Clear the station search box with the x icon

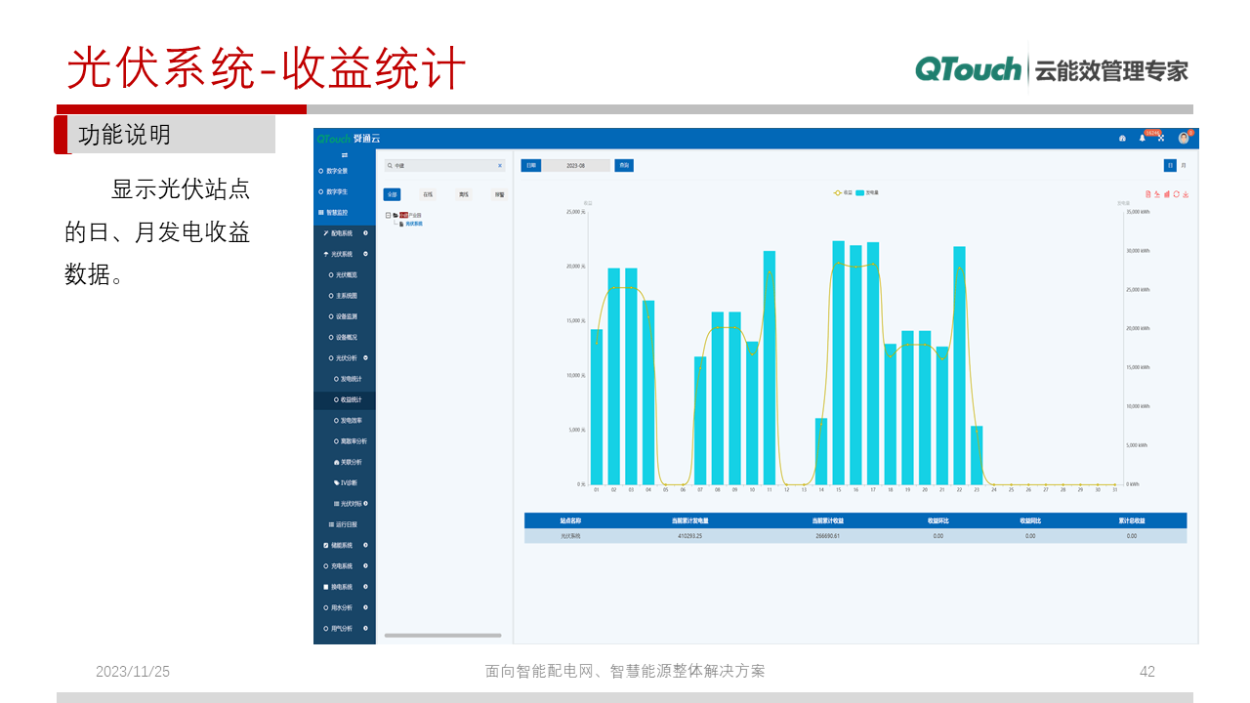pyautogui.click(x=500, y=166)
